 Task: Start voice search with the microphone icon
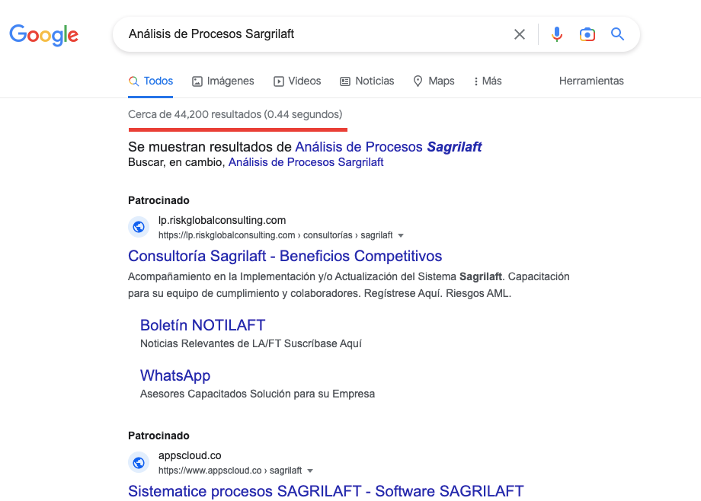point(556,34)
